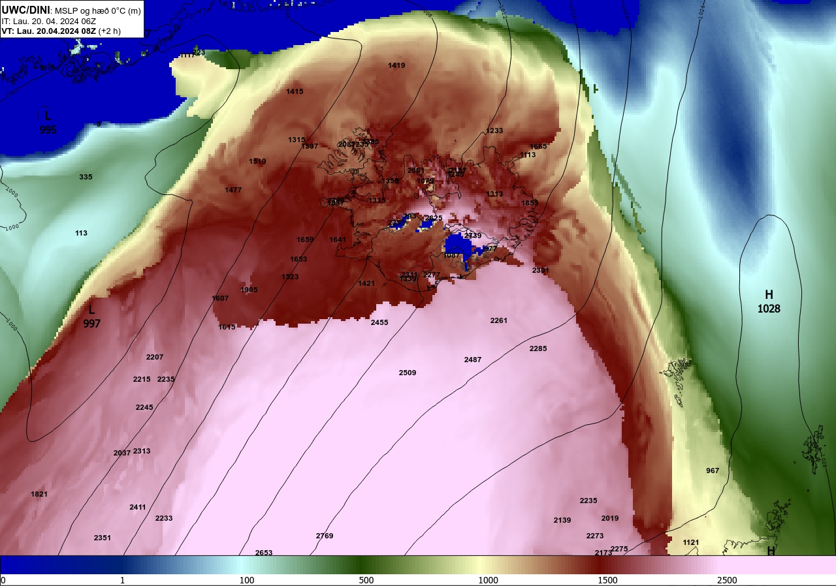Click the 1233 height value

tap(494, 131)
